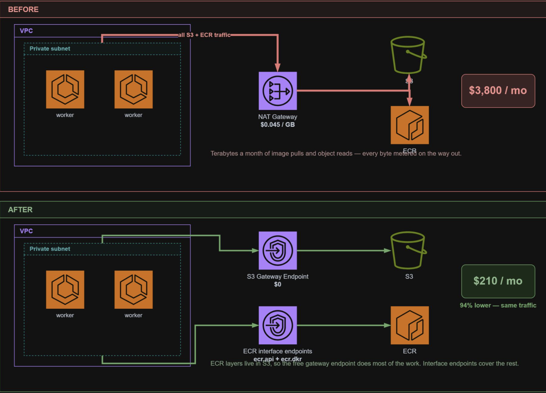Click the VPC label in AFTER diagram
Screen dimensions: 546x393
(26, 231)
